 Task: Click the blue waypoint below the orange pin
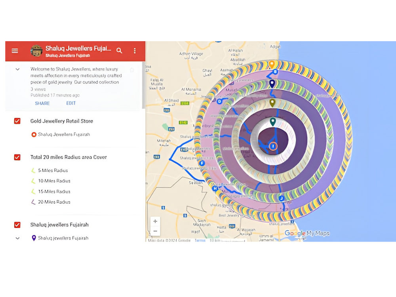click(276, 72)
